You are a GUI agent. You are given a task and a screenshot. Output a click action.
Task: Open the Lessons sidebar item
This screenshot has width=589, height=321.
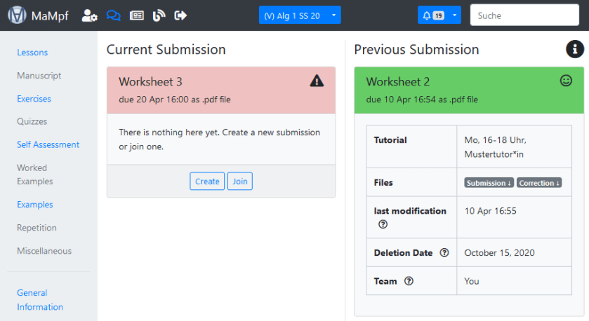32,53
